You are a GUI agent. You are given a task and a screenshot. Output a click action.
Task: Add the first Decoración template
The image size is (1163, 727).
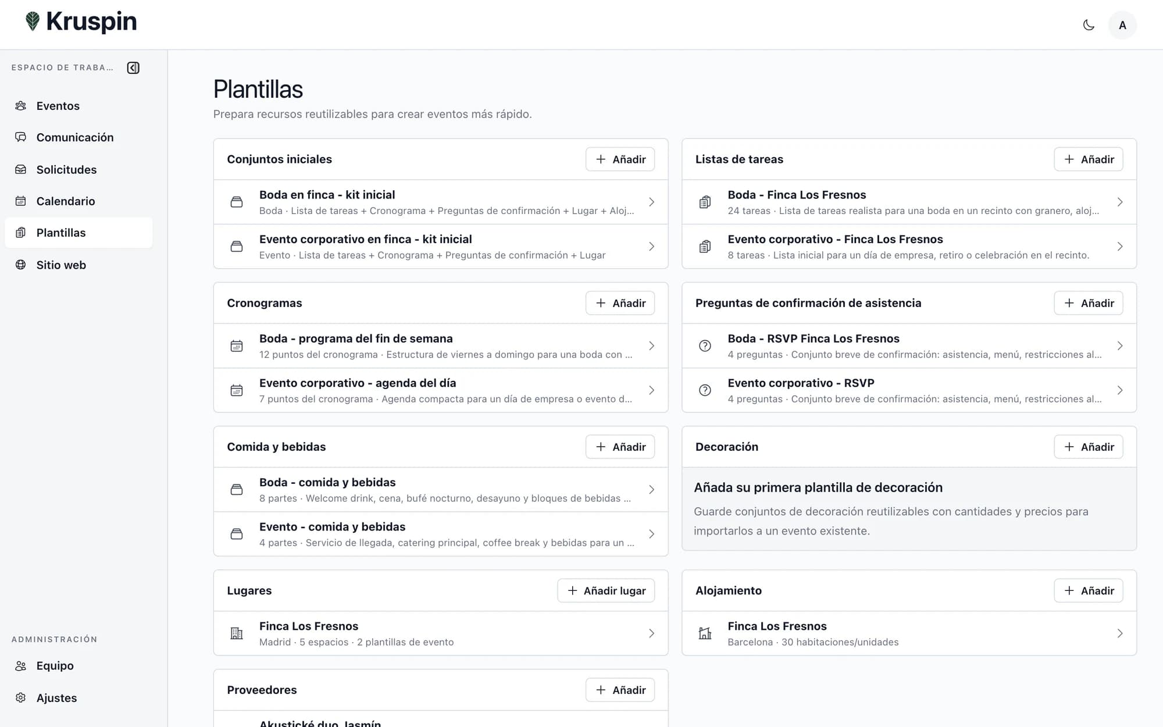point(1088,447)
